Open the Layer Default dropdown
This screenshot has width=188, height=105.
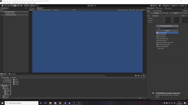(x=180, y=13)
